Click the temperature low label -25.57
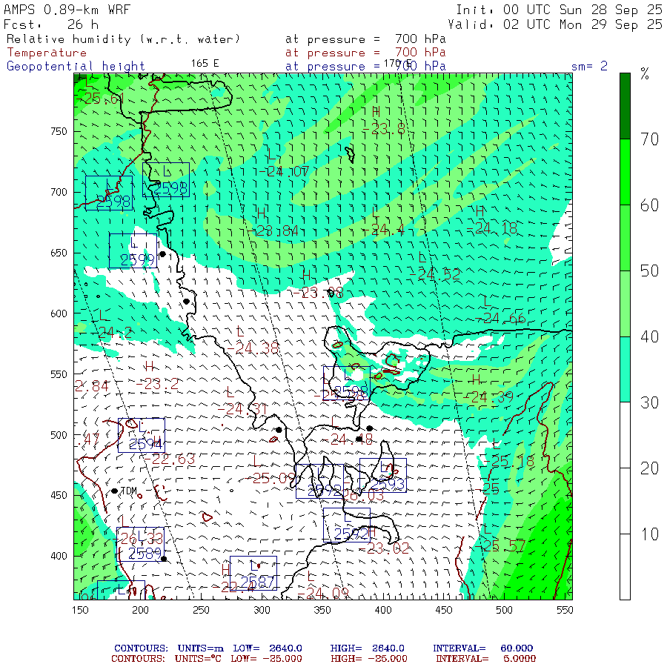Image resolution: width=667 pixels, height=667 pixels. pyautogui.click(x=500, y=545)
